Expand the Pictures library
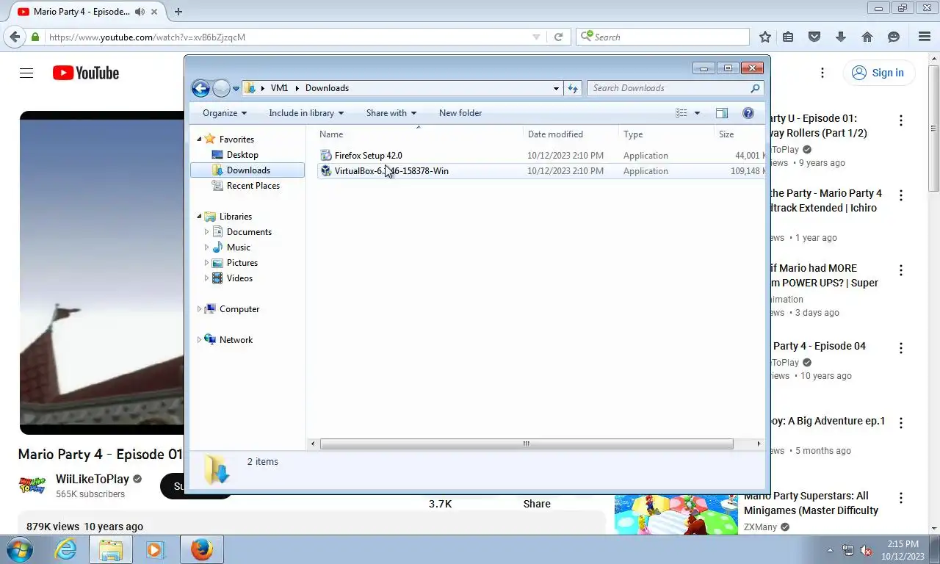This screenshot has width=940, height=564. point(206,263)
